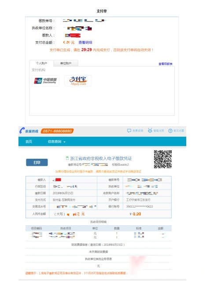Select the China UnionPay payment logo
Screen dimensions: 210x281
click(x=45, y=81)
